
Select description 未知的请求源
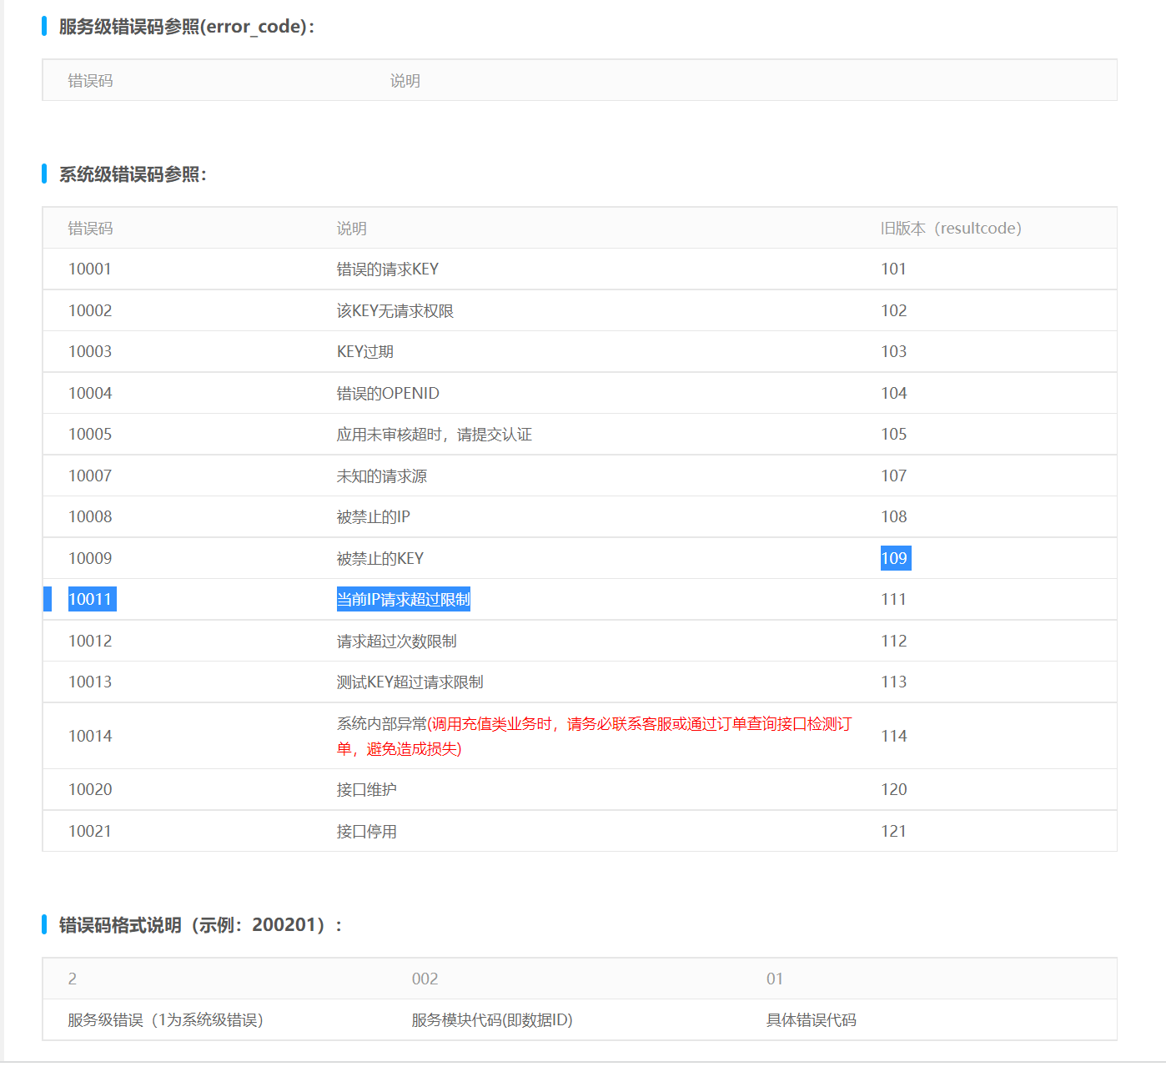coord(382,476)
